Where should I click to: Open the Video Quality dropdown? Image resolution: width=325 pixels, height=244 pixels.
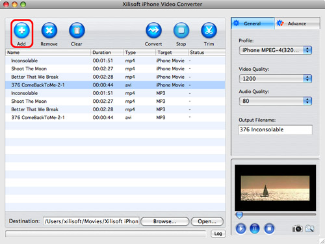point(276,79)
